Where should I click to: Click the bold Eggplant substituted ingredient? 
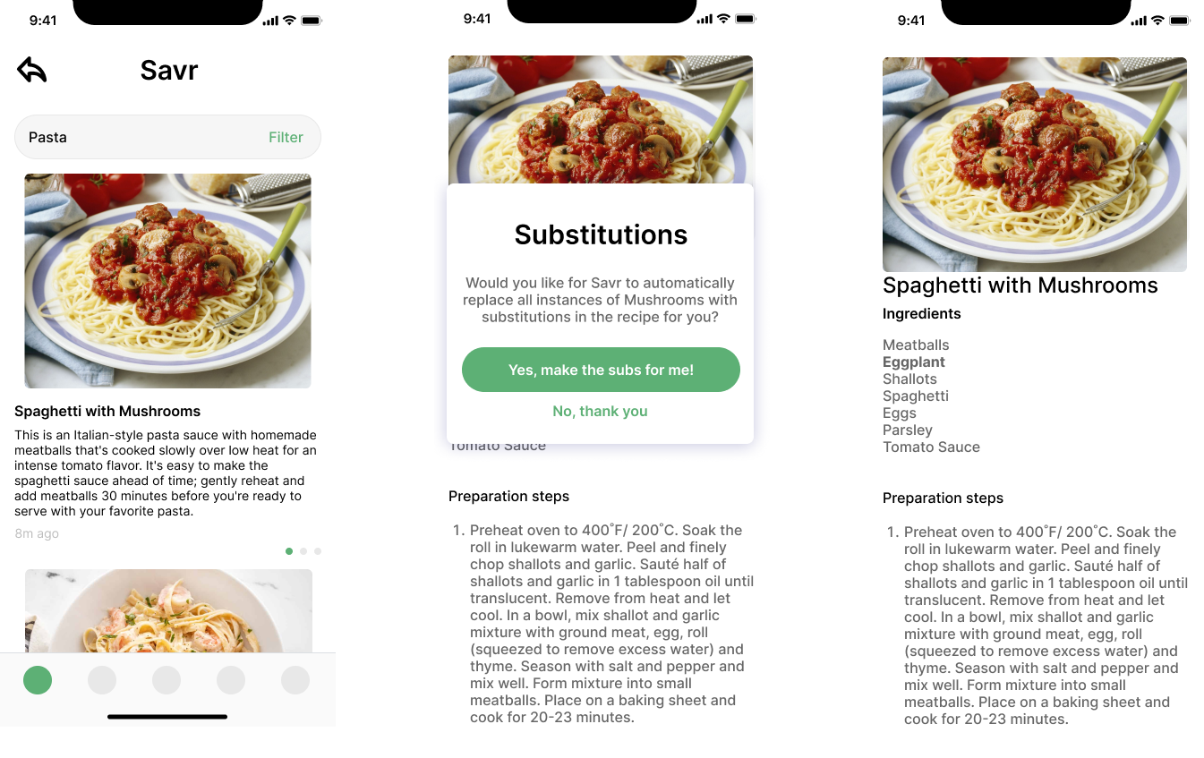pos(914,362)
